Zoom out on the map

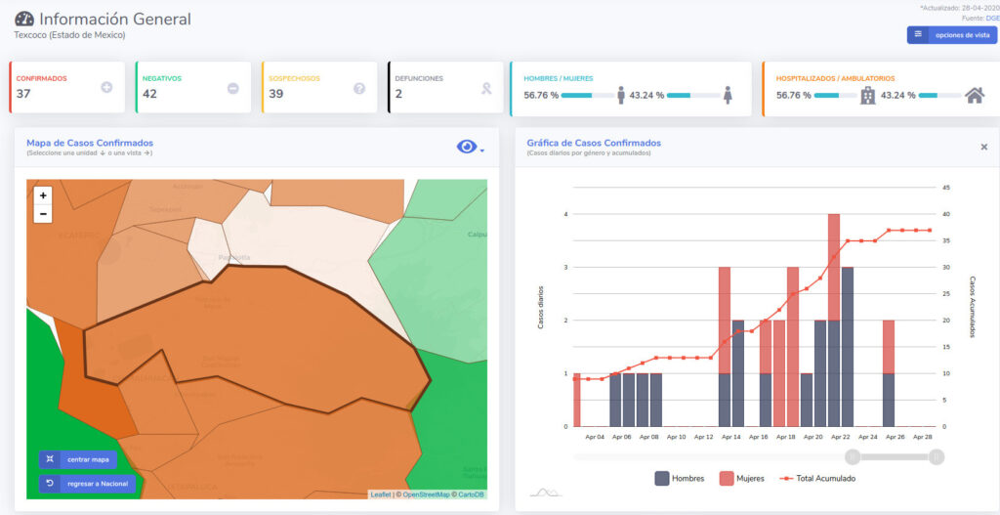pos(43,214)
